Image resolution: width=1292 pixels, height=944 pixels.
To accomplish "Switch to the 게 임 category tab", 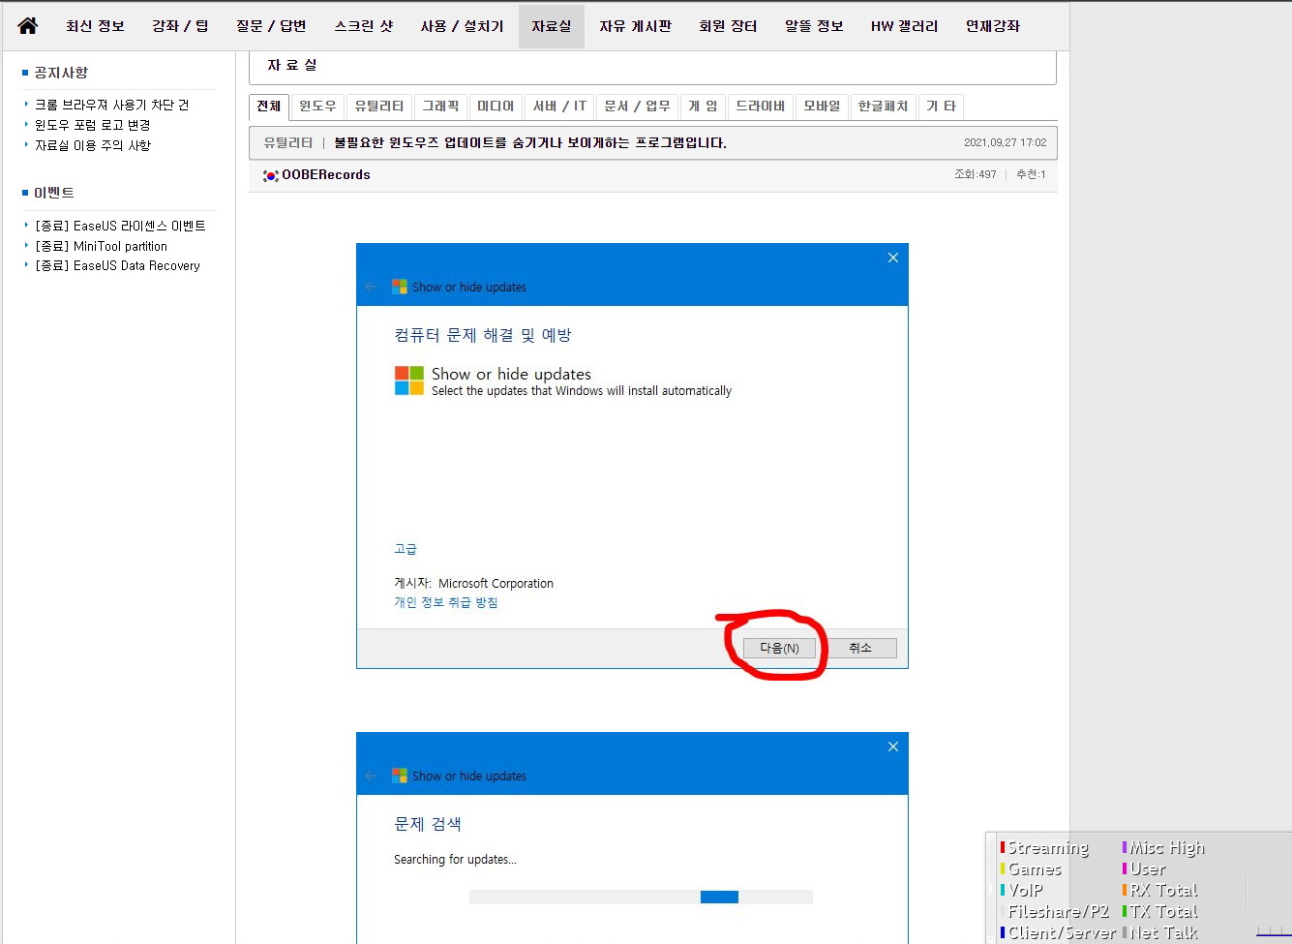I will tap(703, 107).
